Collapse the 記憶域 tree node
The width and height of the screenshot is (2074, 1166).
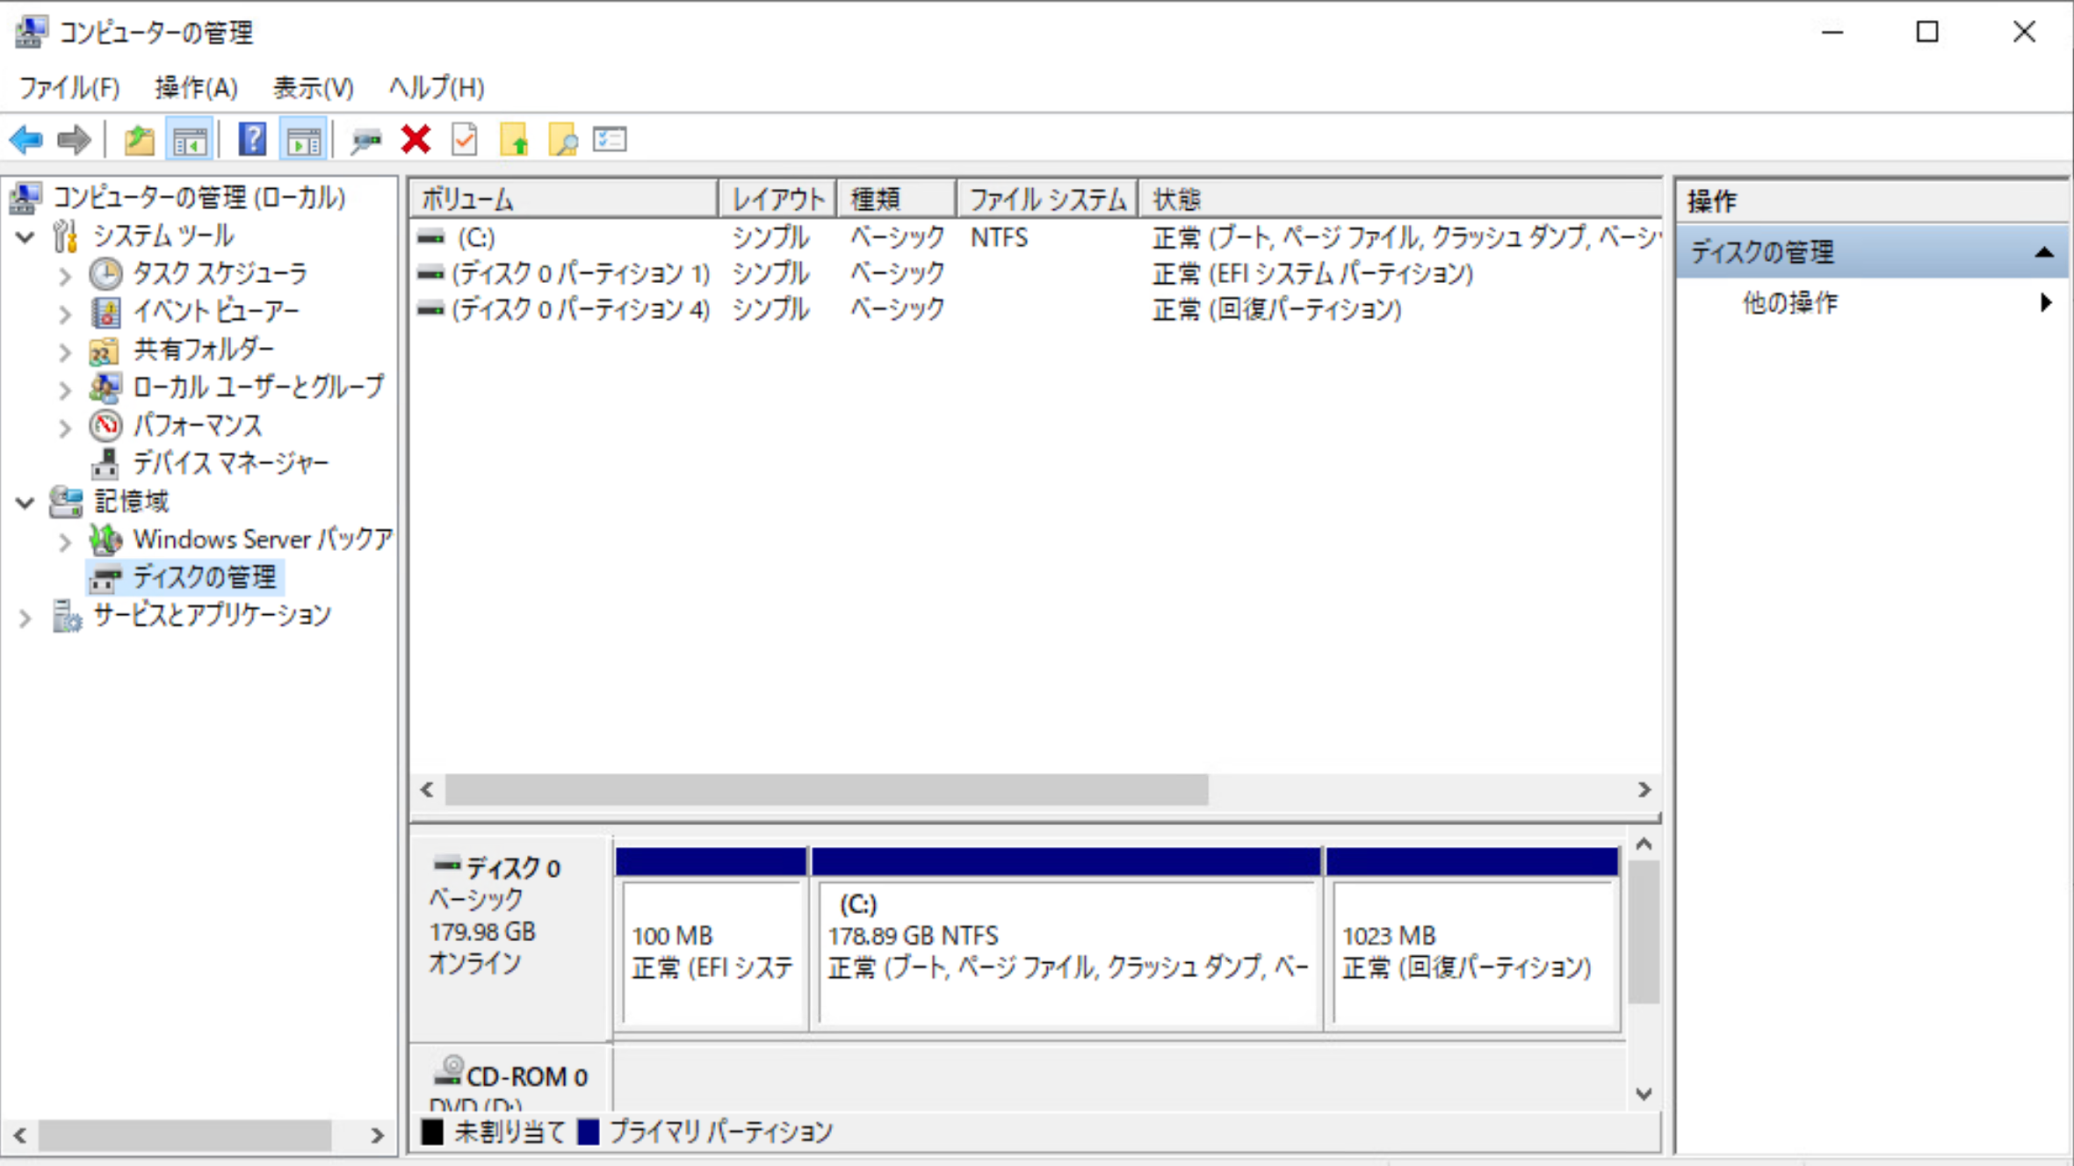pyautogui.click(x=25, y=503)
